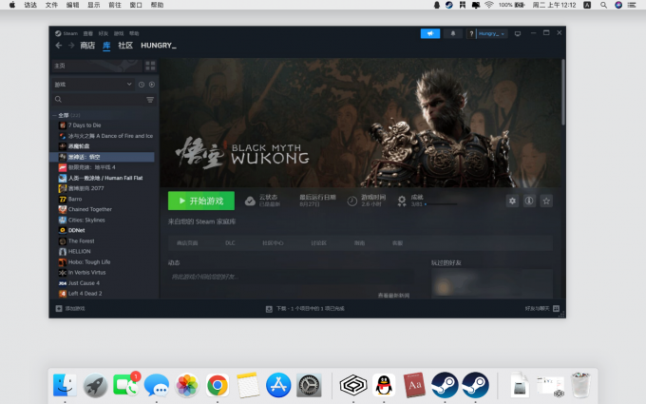646x404 pixels.
Task: Open 好友与聊天 friends and chat
Action: point(542,308)
